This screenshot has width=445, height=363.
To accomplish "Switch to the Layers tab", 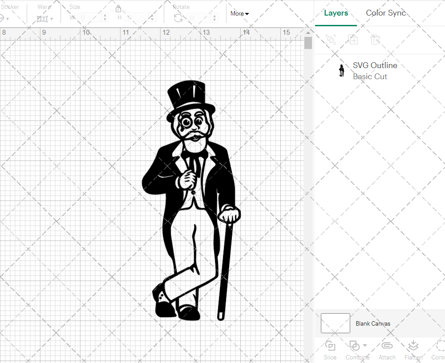I will tap(336, 13).
